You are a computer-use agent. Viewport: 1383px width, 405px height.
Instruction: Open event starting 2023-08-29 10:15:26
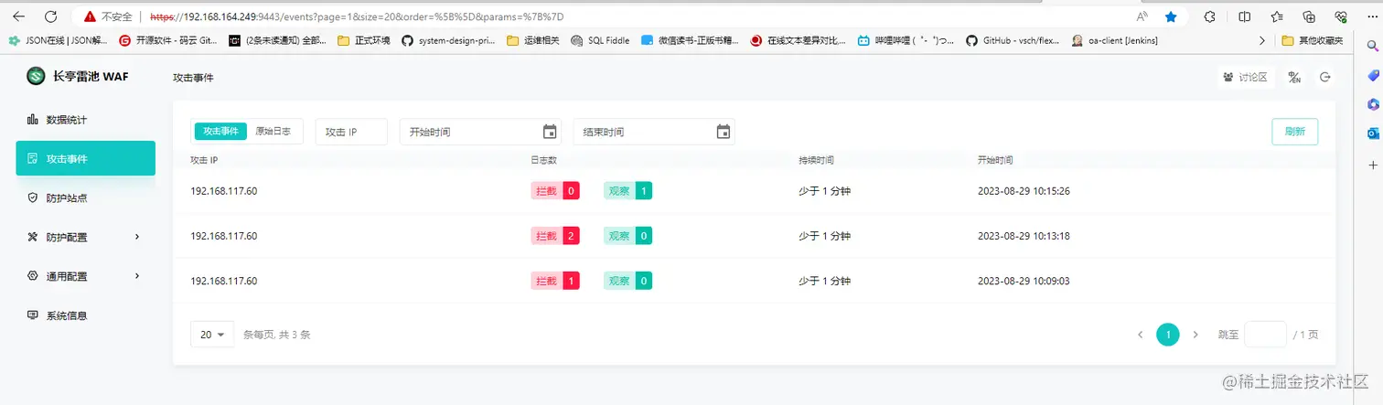[754, 191]
